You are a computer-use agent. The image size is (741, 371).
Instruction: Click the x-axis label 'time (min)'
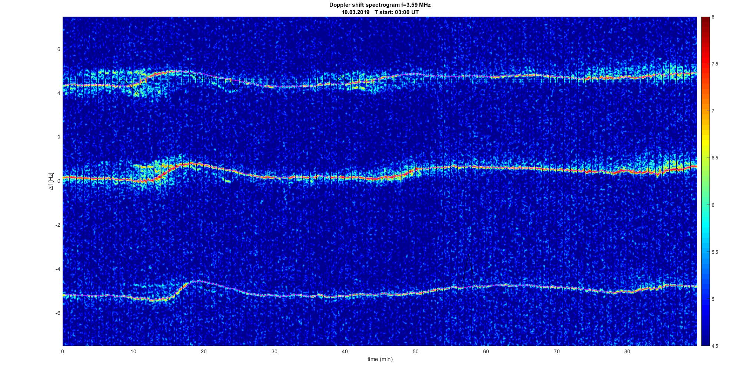[x=380, y=359]
